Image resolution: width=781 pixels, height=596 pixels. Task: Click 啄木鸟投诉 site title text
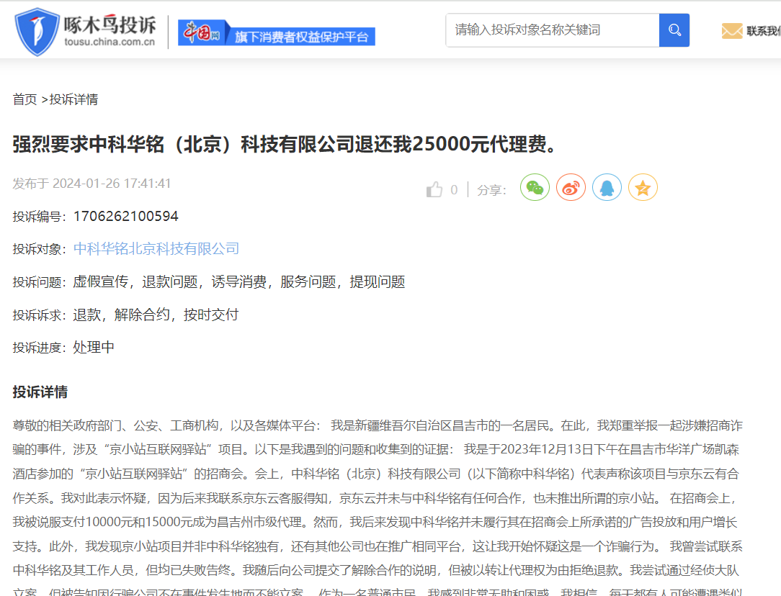pos(110,24)
